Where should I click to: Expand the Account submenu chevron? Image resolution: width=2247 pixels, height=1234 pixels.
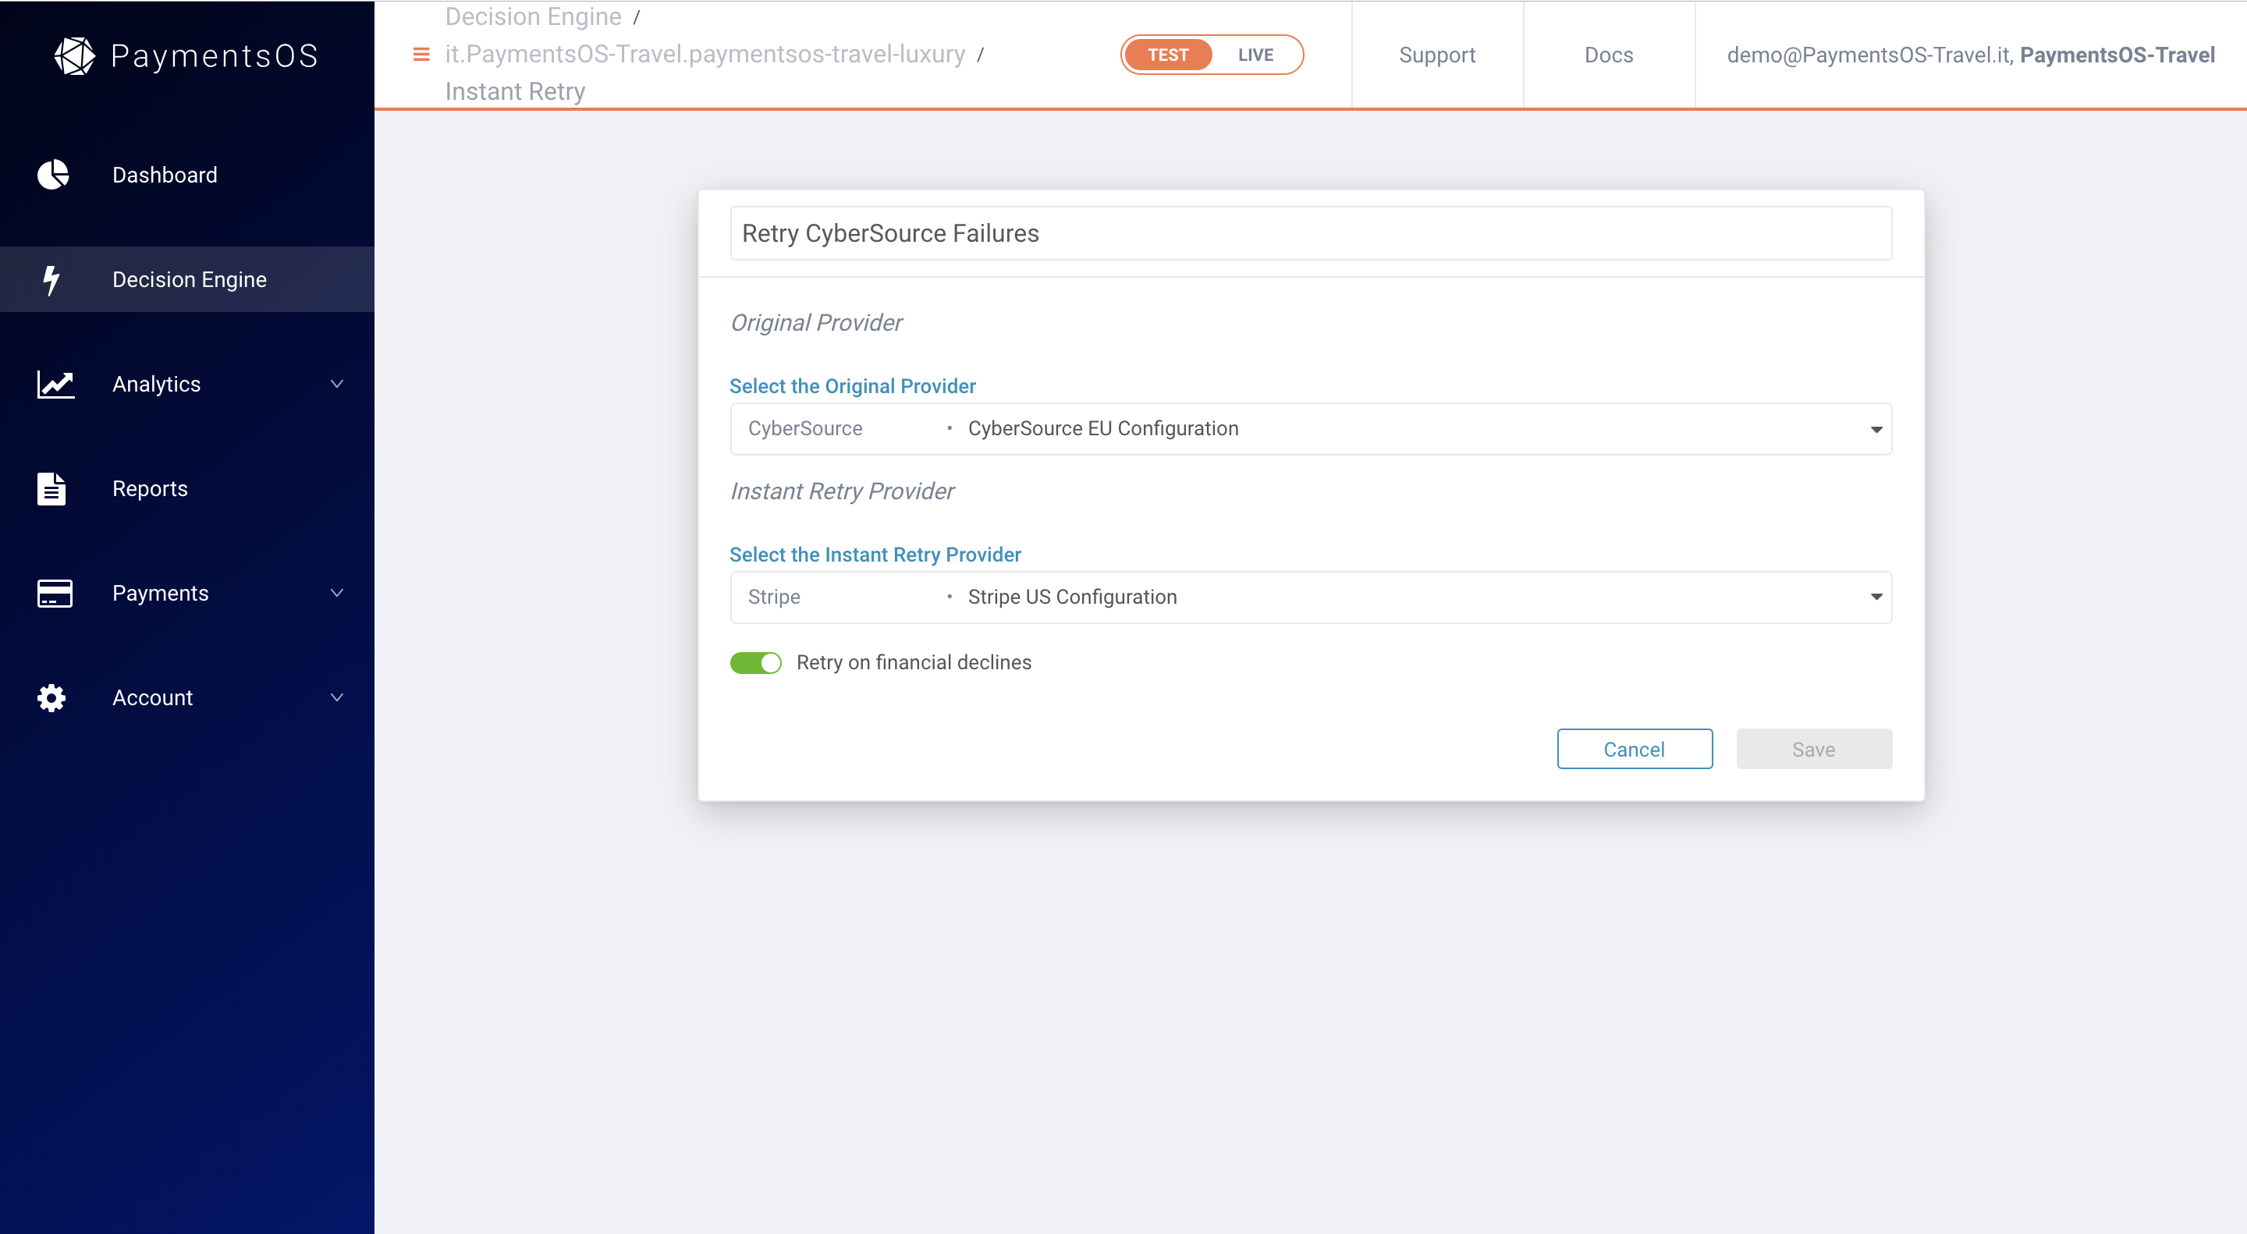[337, 697]
